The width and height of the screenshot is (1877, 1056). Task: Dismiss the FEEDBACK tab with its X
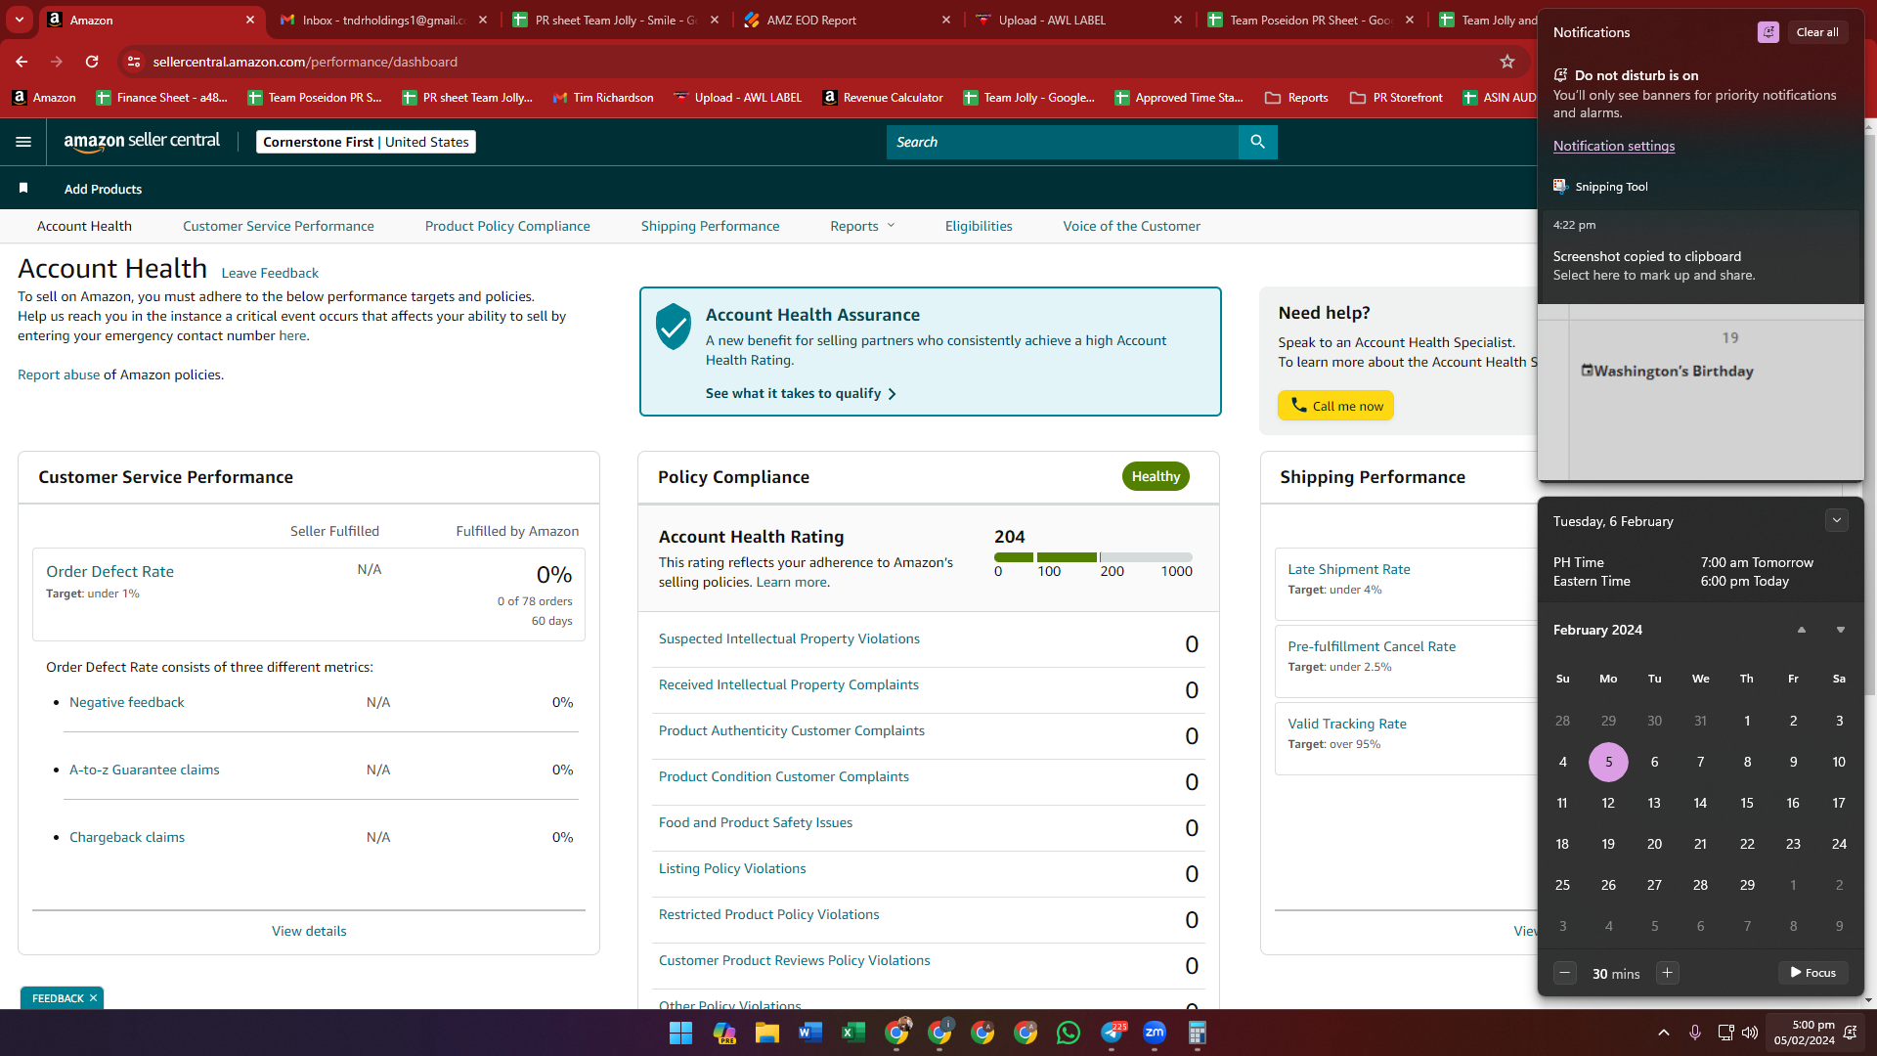coord(93,998)
